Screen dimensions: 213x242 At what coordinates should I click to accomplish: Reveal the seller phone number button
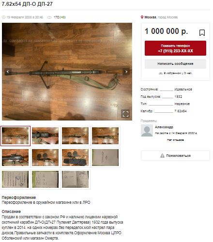(x=175, y=48)
